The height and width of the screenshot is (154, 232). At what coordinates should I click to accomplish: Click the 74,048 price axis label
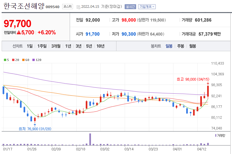pyautogui.click(x=217, y=128)
